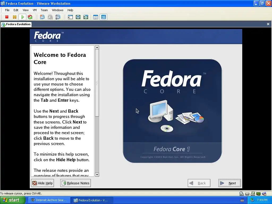This screenshot has width=272, height=204.
Task: Open the File menu
Action: (x=7, y=10)
